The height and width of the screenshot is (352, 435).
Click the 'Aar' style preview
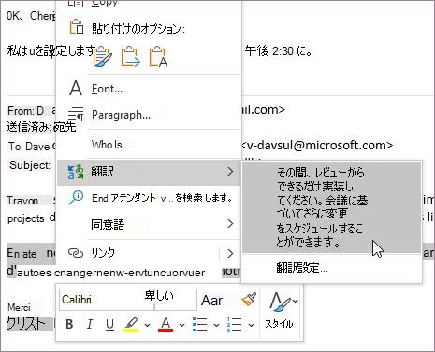point(211,301)
